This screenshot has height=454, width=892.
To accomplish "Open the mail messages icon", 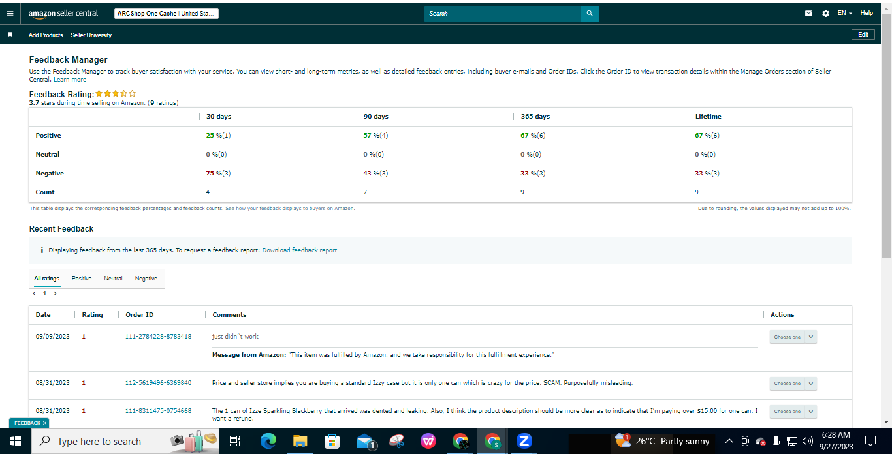I will tap(808, 13).
